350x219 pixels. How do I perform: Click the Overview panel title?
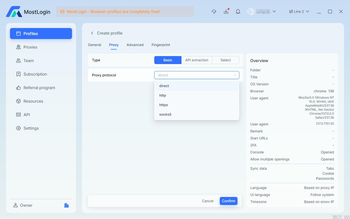(x=259, y=61)
